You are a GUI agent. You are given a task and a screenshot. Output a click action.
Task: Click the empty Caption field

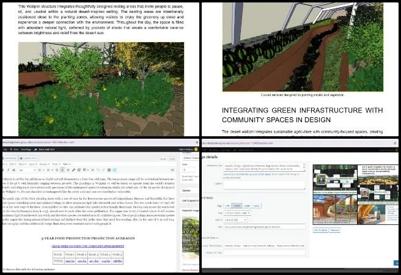coord(264,185)
